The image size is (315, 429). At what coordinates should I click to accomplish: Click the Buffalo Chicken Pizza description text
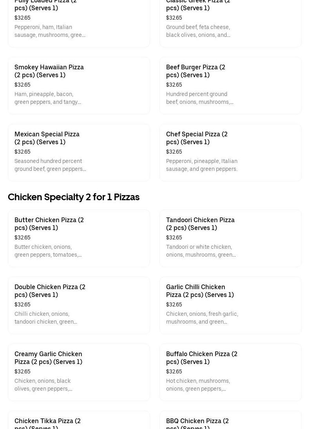click(x=198, y=385)
